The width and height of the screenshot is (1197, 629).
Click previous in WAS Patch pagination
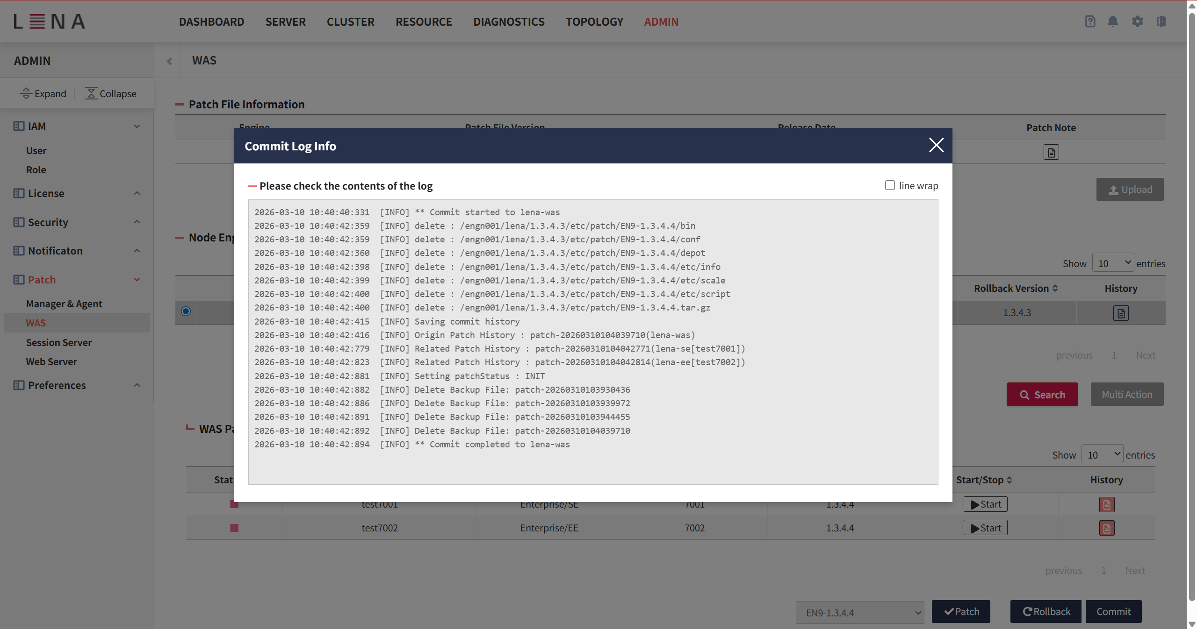pyautogui.click(x=1064, y=571)
